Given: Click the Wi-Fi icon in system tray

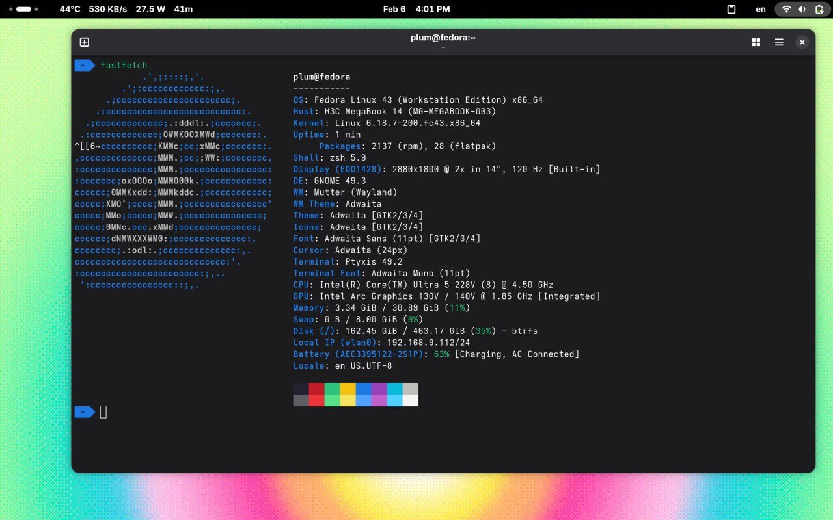Looking at the screenshot, I should 786,9.
